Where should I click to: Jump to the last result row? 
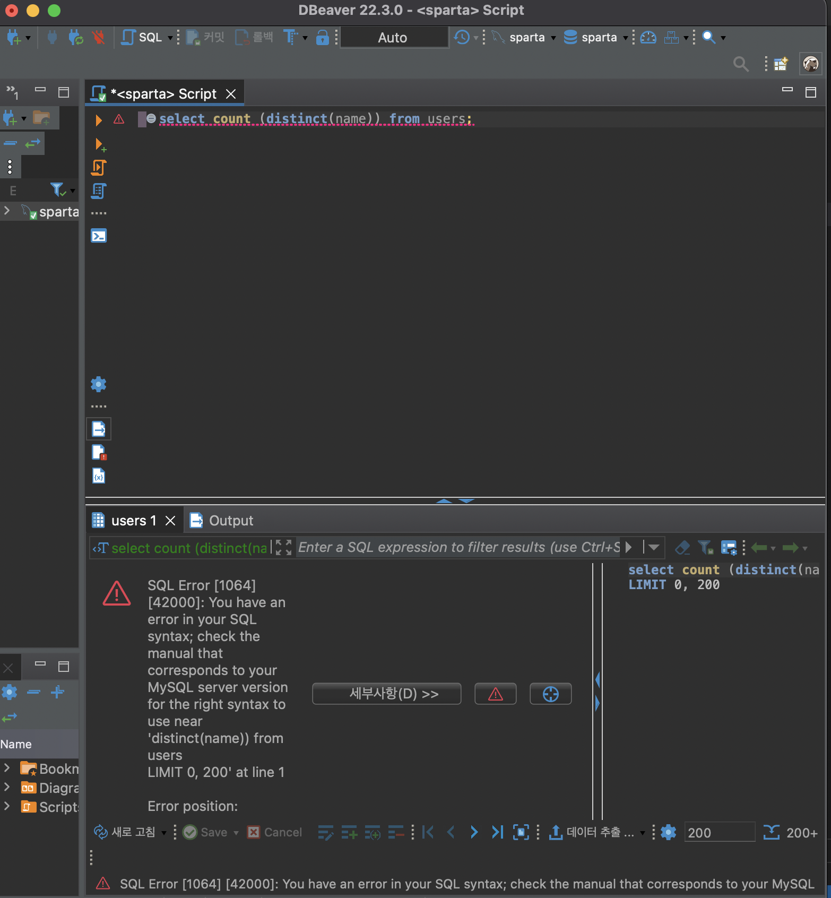tap(497, 832)
